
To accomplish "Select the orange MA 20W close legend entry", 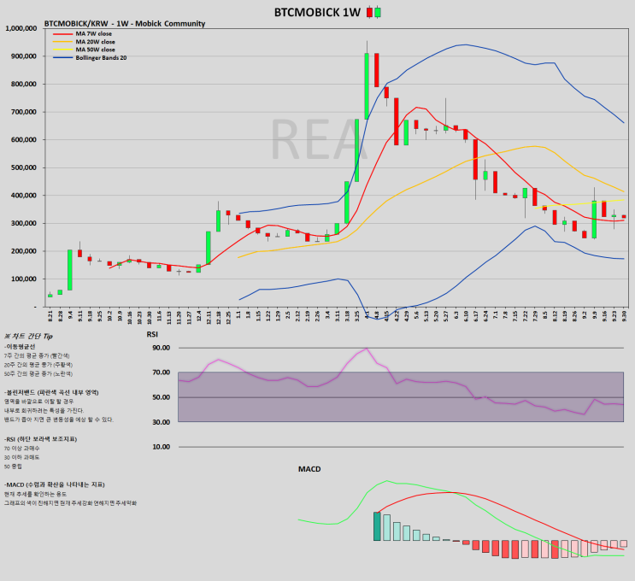I will tap(84, 42).
